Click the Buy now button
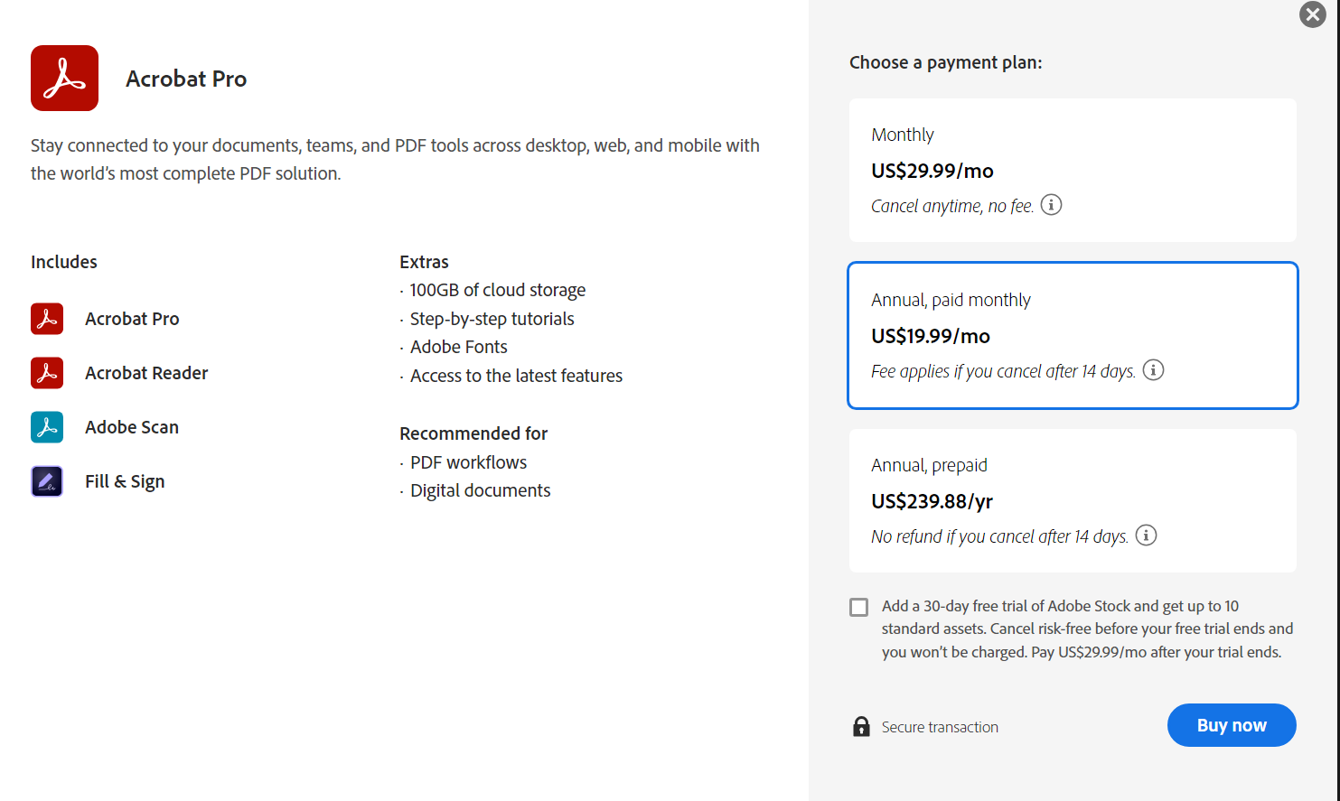The image size is (1340, 801). point(1231,724)
